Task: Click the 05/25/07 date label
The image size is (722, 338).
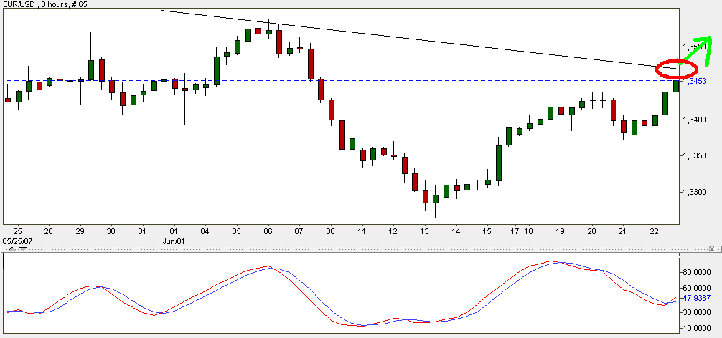Action: [18, 241]
